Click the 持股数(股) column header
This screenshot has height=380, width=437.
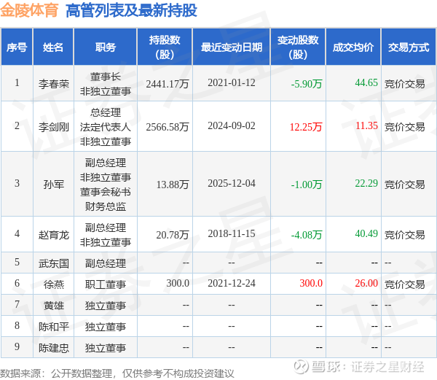click(165, 47)
